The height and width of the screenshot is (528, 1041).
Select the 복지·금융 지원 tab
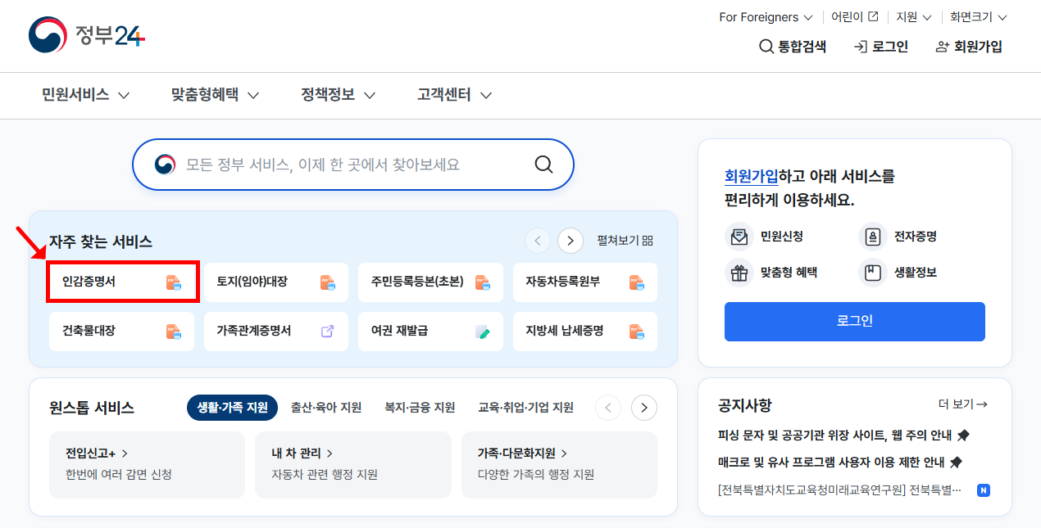[420, 407]
